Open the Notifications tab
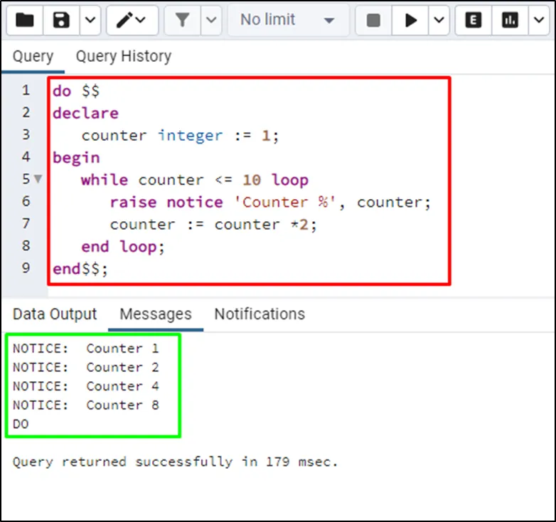This screenshot has height=522, width=556. click(260, 314)
